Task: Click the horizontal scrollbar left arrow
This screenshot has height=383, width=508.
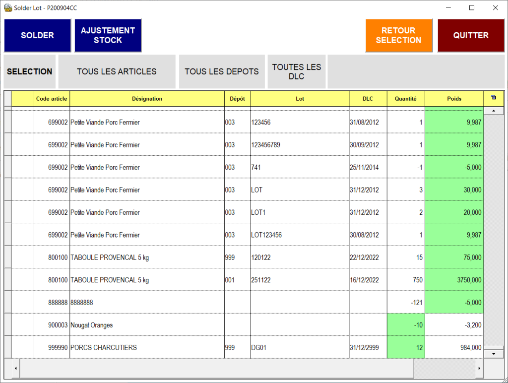Action: [x=15, y=369]
